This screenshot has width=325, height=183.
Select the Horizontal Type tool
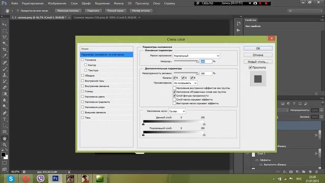(x=5, y=119)
